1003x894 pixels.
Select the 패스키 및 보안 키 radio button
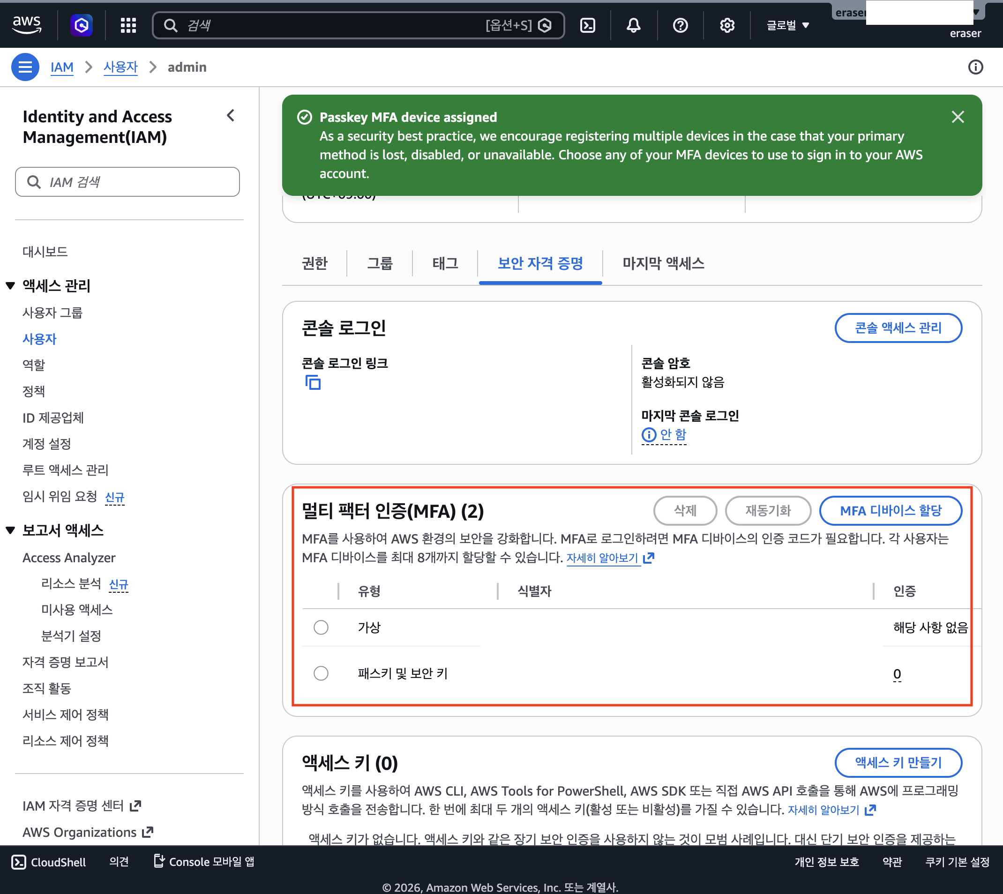click(x=321, y=673)
